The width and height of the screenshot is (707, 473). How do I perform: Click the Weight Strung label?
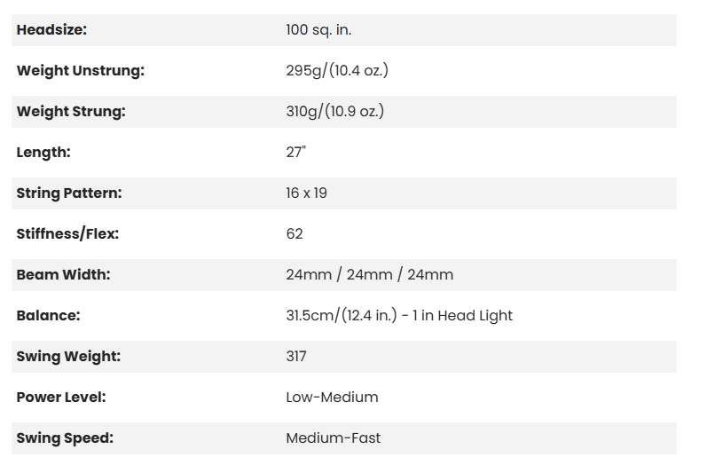71,112
